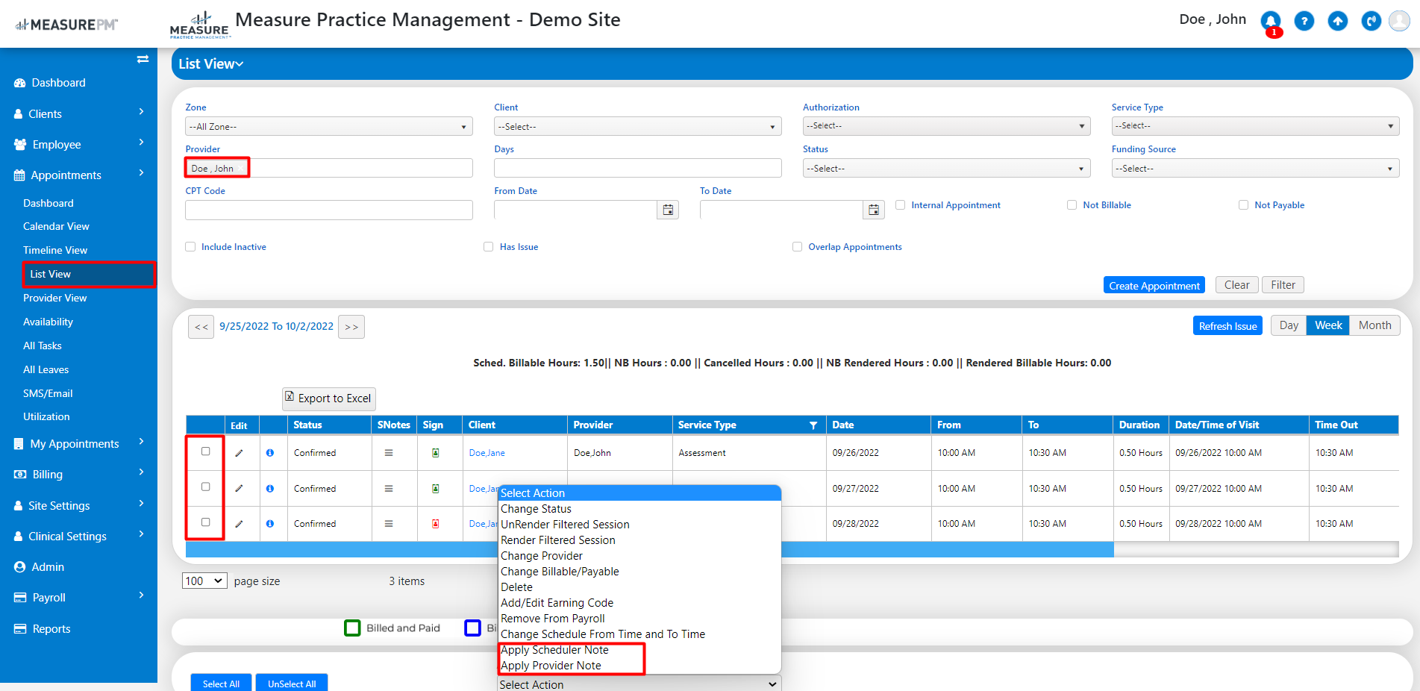Toggle the Overlap Appointments checkbox
Screen dimensions: 1420x691
click(798, 247)
